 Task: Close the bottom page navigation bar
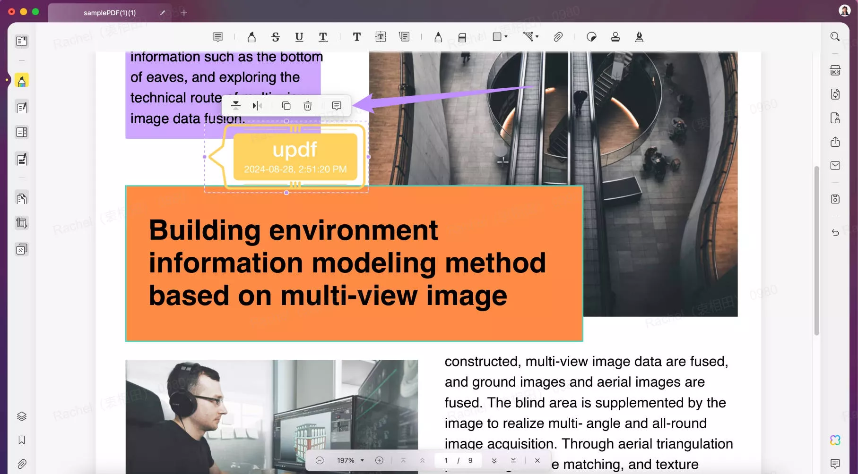coord(537,460)
